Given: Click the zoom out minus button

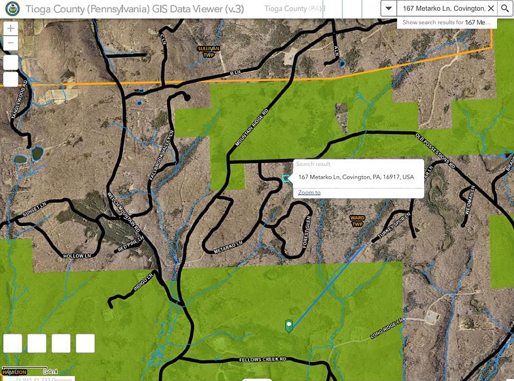Looking at the screenshot, I should (11, 44).
